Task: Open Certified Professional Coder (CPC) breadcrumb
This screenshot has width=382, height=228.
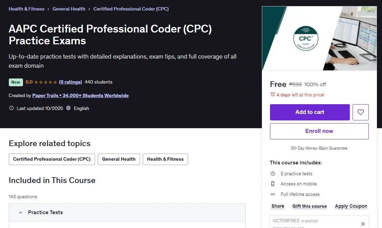Action: click(x=131, y=9)
